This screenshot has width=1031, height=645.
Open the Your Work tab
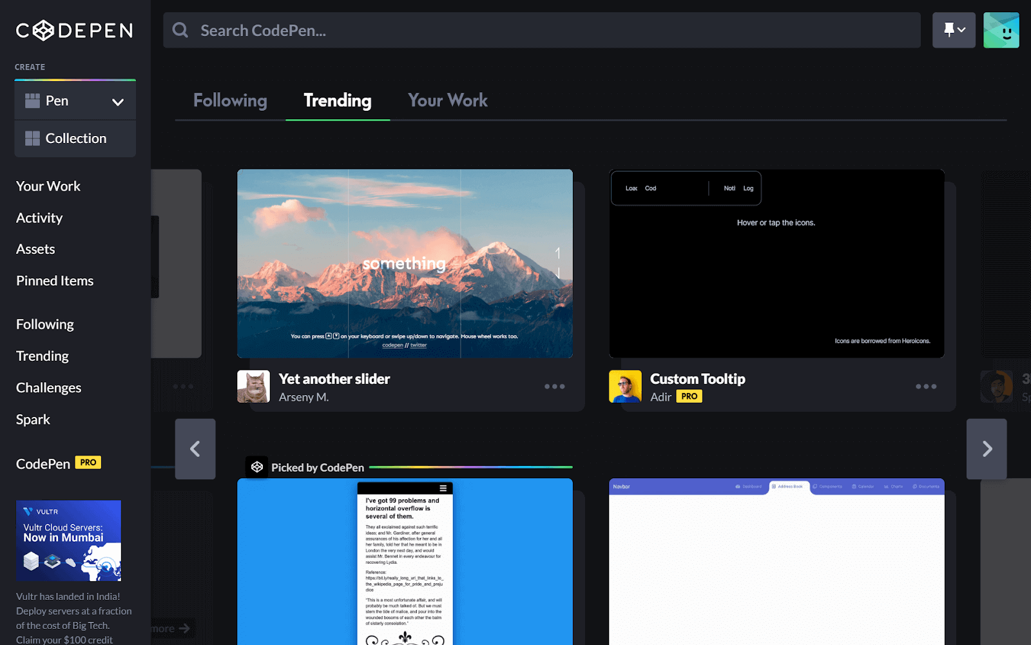(x=447, y=101)
